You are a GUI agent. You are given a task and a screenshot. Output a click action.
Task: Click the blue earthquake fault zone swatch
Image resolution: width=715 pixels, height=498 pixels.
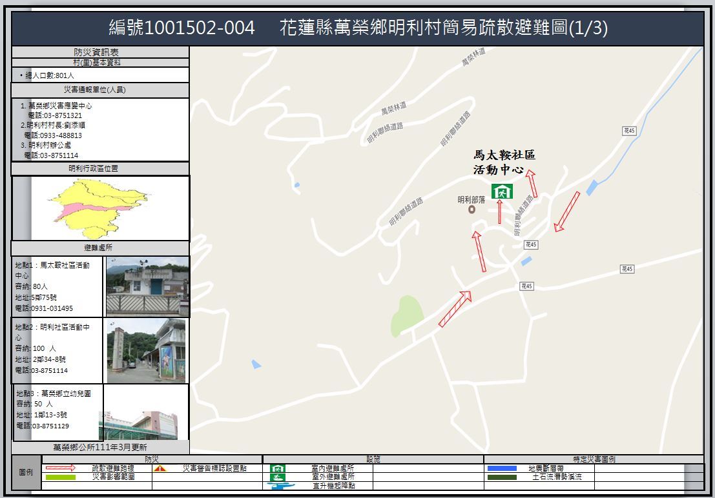[502, 468]
